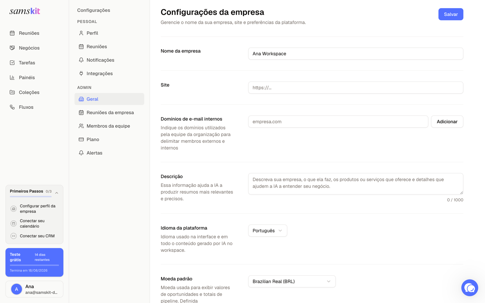This screenshot has height=303, width=485.
Task: Open the Negócios section
Action: (x=34, y=48)
